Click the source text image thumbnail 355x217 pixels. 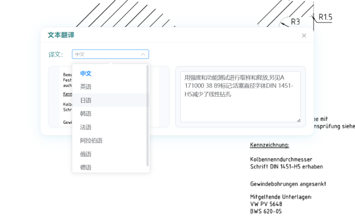tap(109, 97)
